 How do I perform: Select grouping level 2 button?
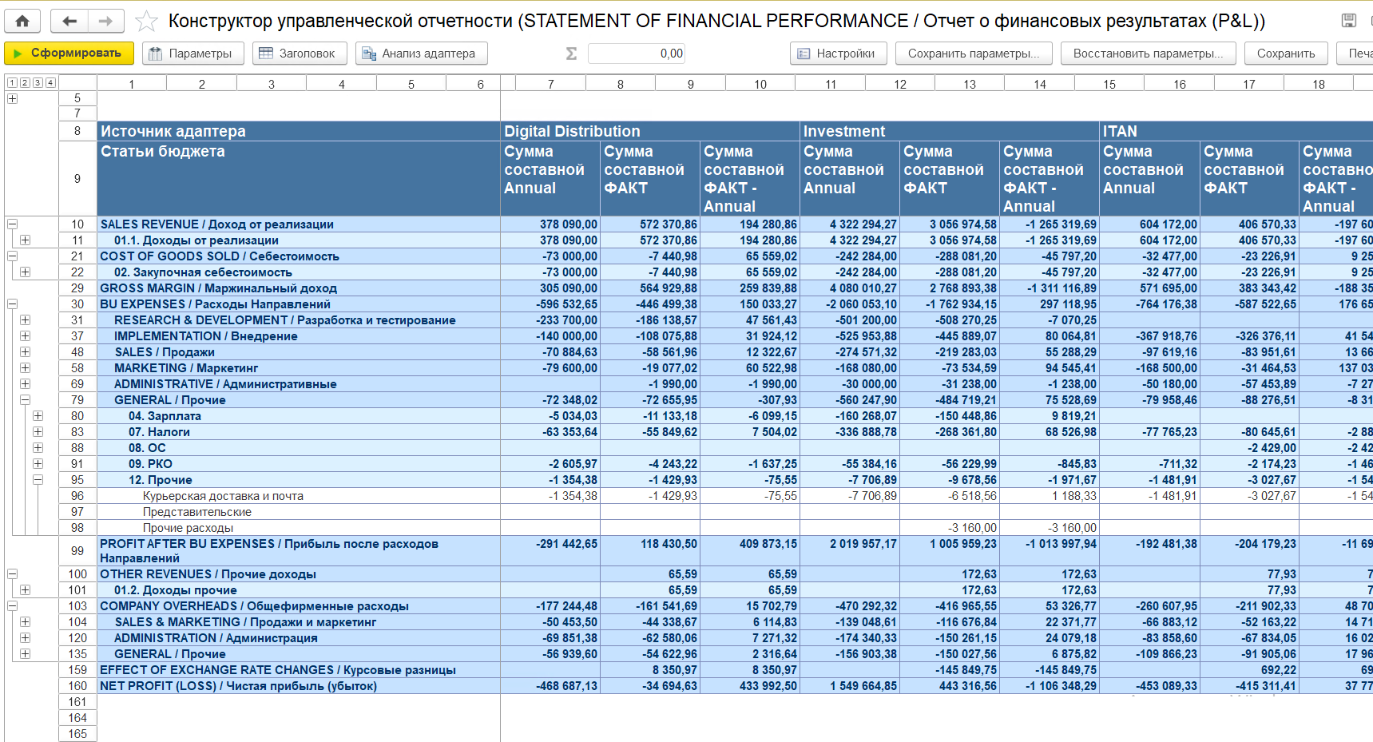(x=25, y=82)
